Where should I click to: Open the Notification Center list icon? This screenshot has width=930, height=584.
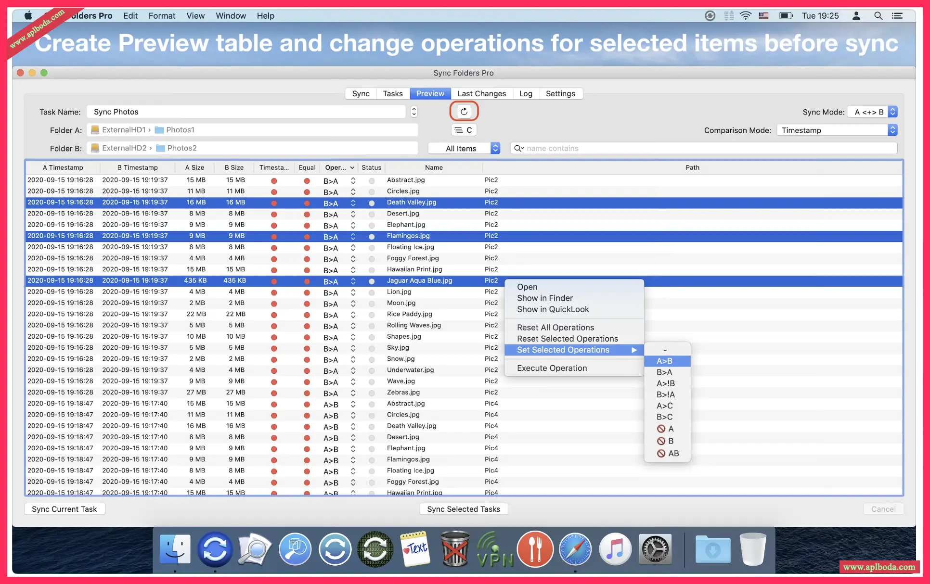point(897,15)
